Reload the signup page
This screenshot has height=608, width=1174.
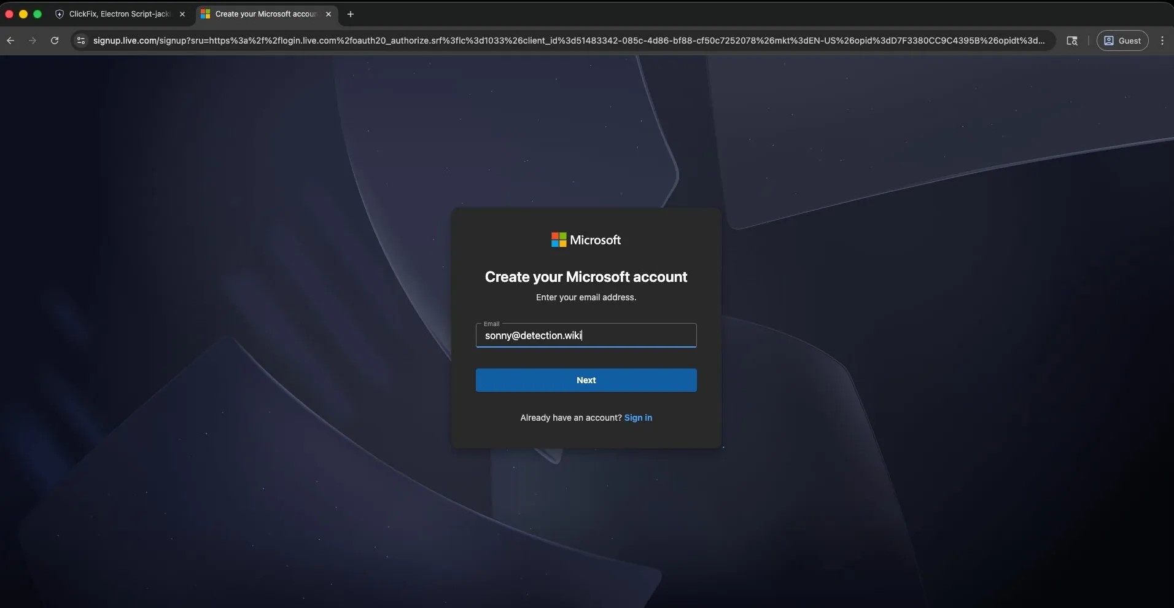(55, 41)
